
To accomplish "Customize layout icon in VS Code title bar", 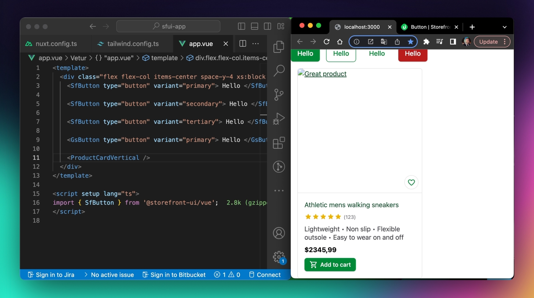I will point(281,26).
